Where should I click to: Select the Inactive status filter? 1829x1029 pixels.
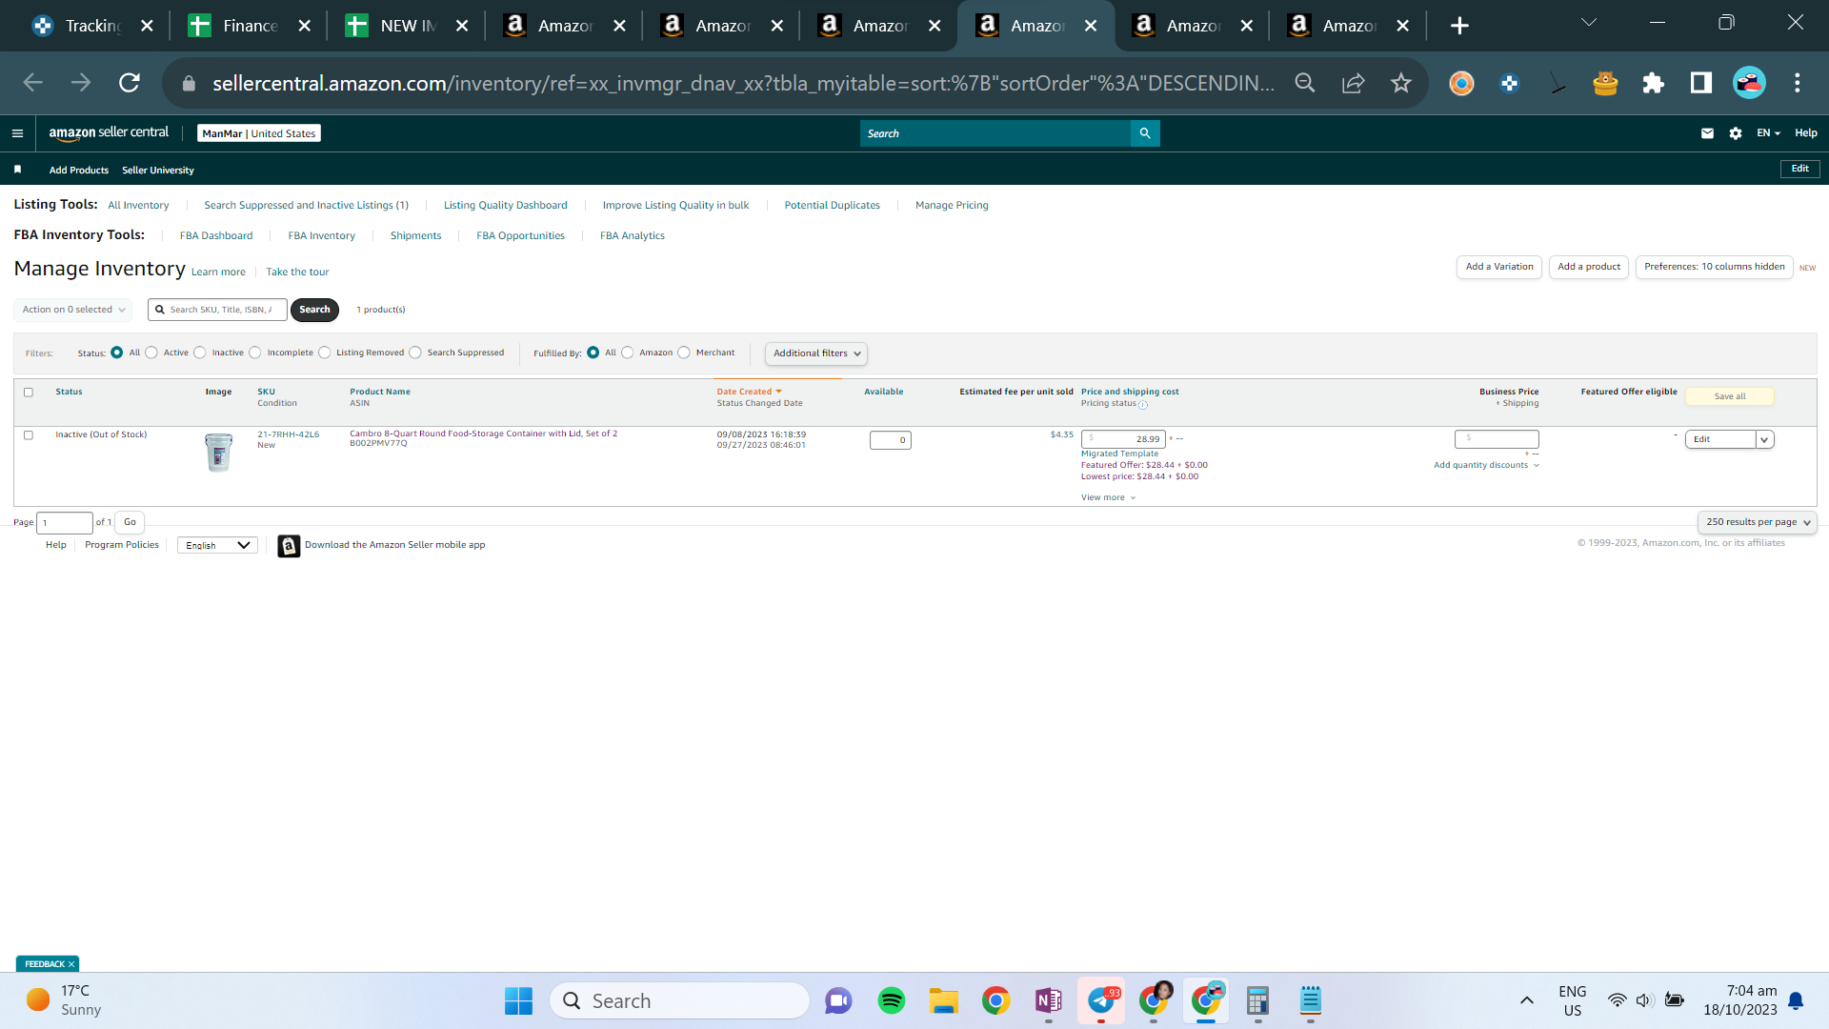[200, 353]
